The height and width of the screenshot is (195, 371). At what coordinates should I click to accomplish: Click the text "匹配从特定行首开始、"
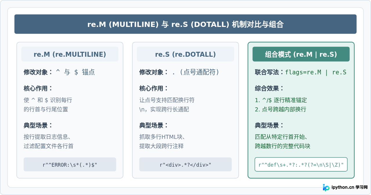(x=281, y=137)
